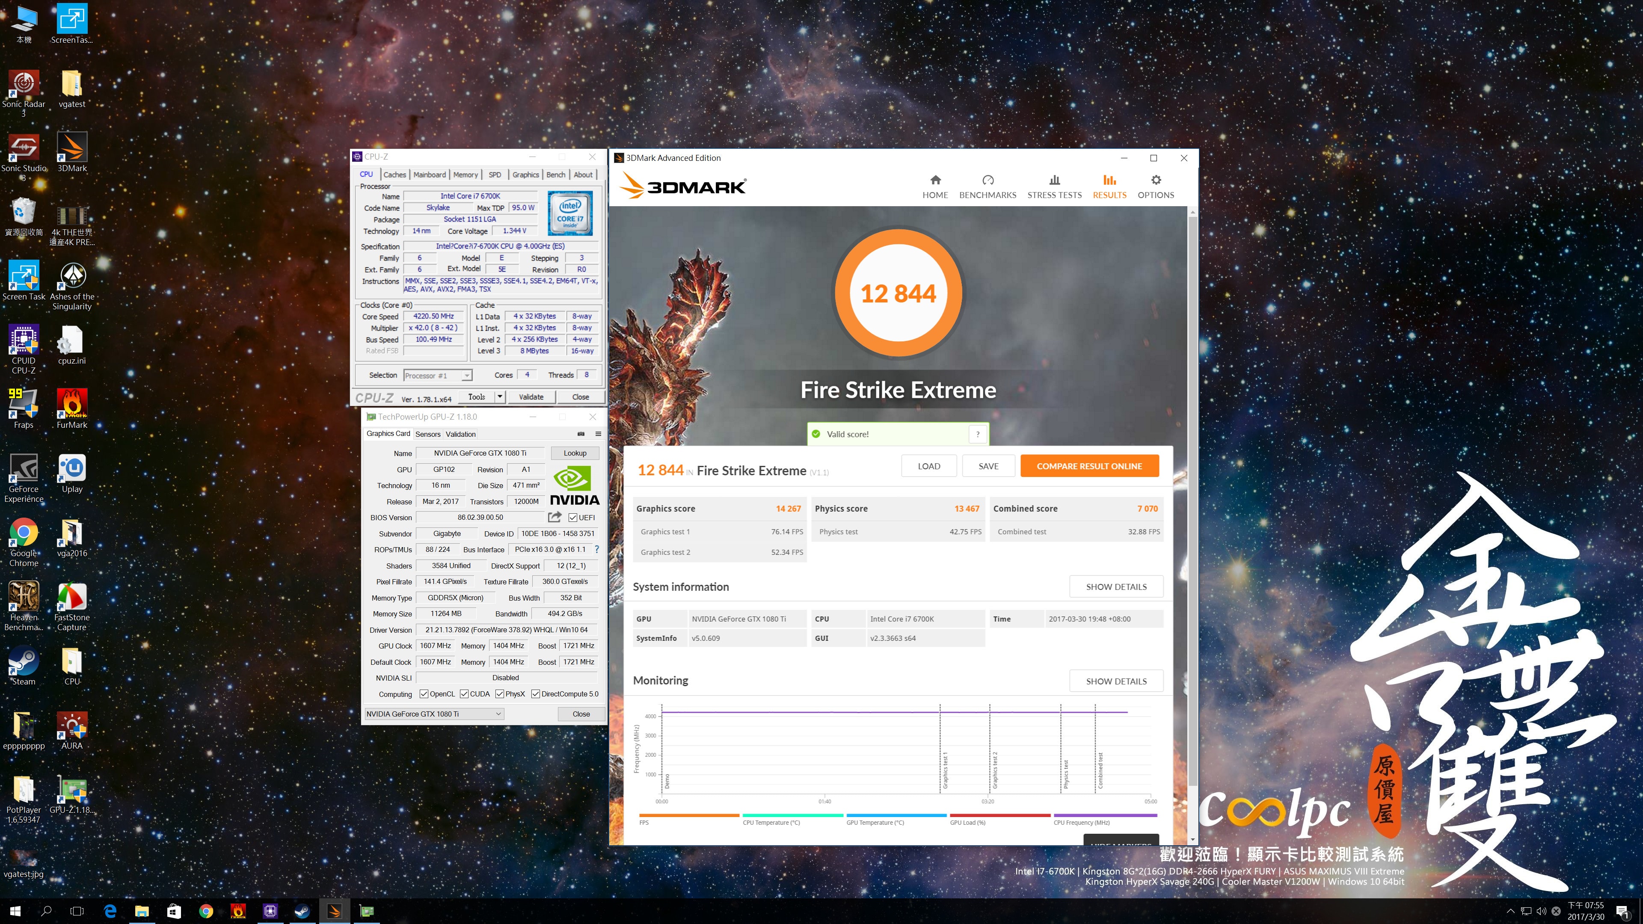Open GeForce Experience shortcut
The height and width of the screenshot is (924, 1643).
click(x=24, y=478)
